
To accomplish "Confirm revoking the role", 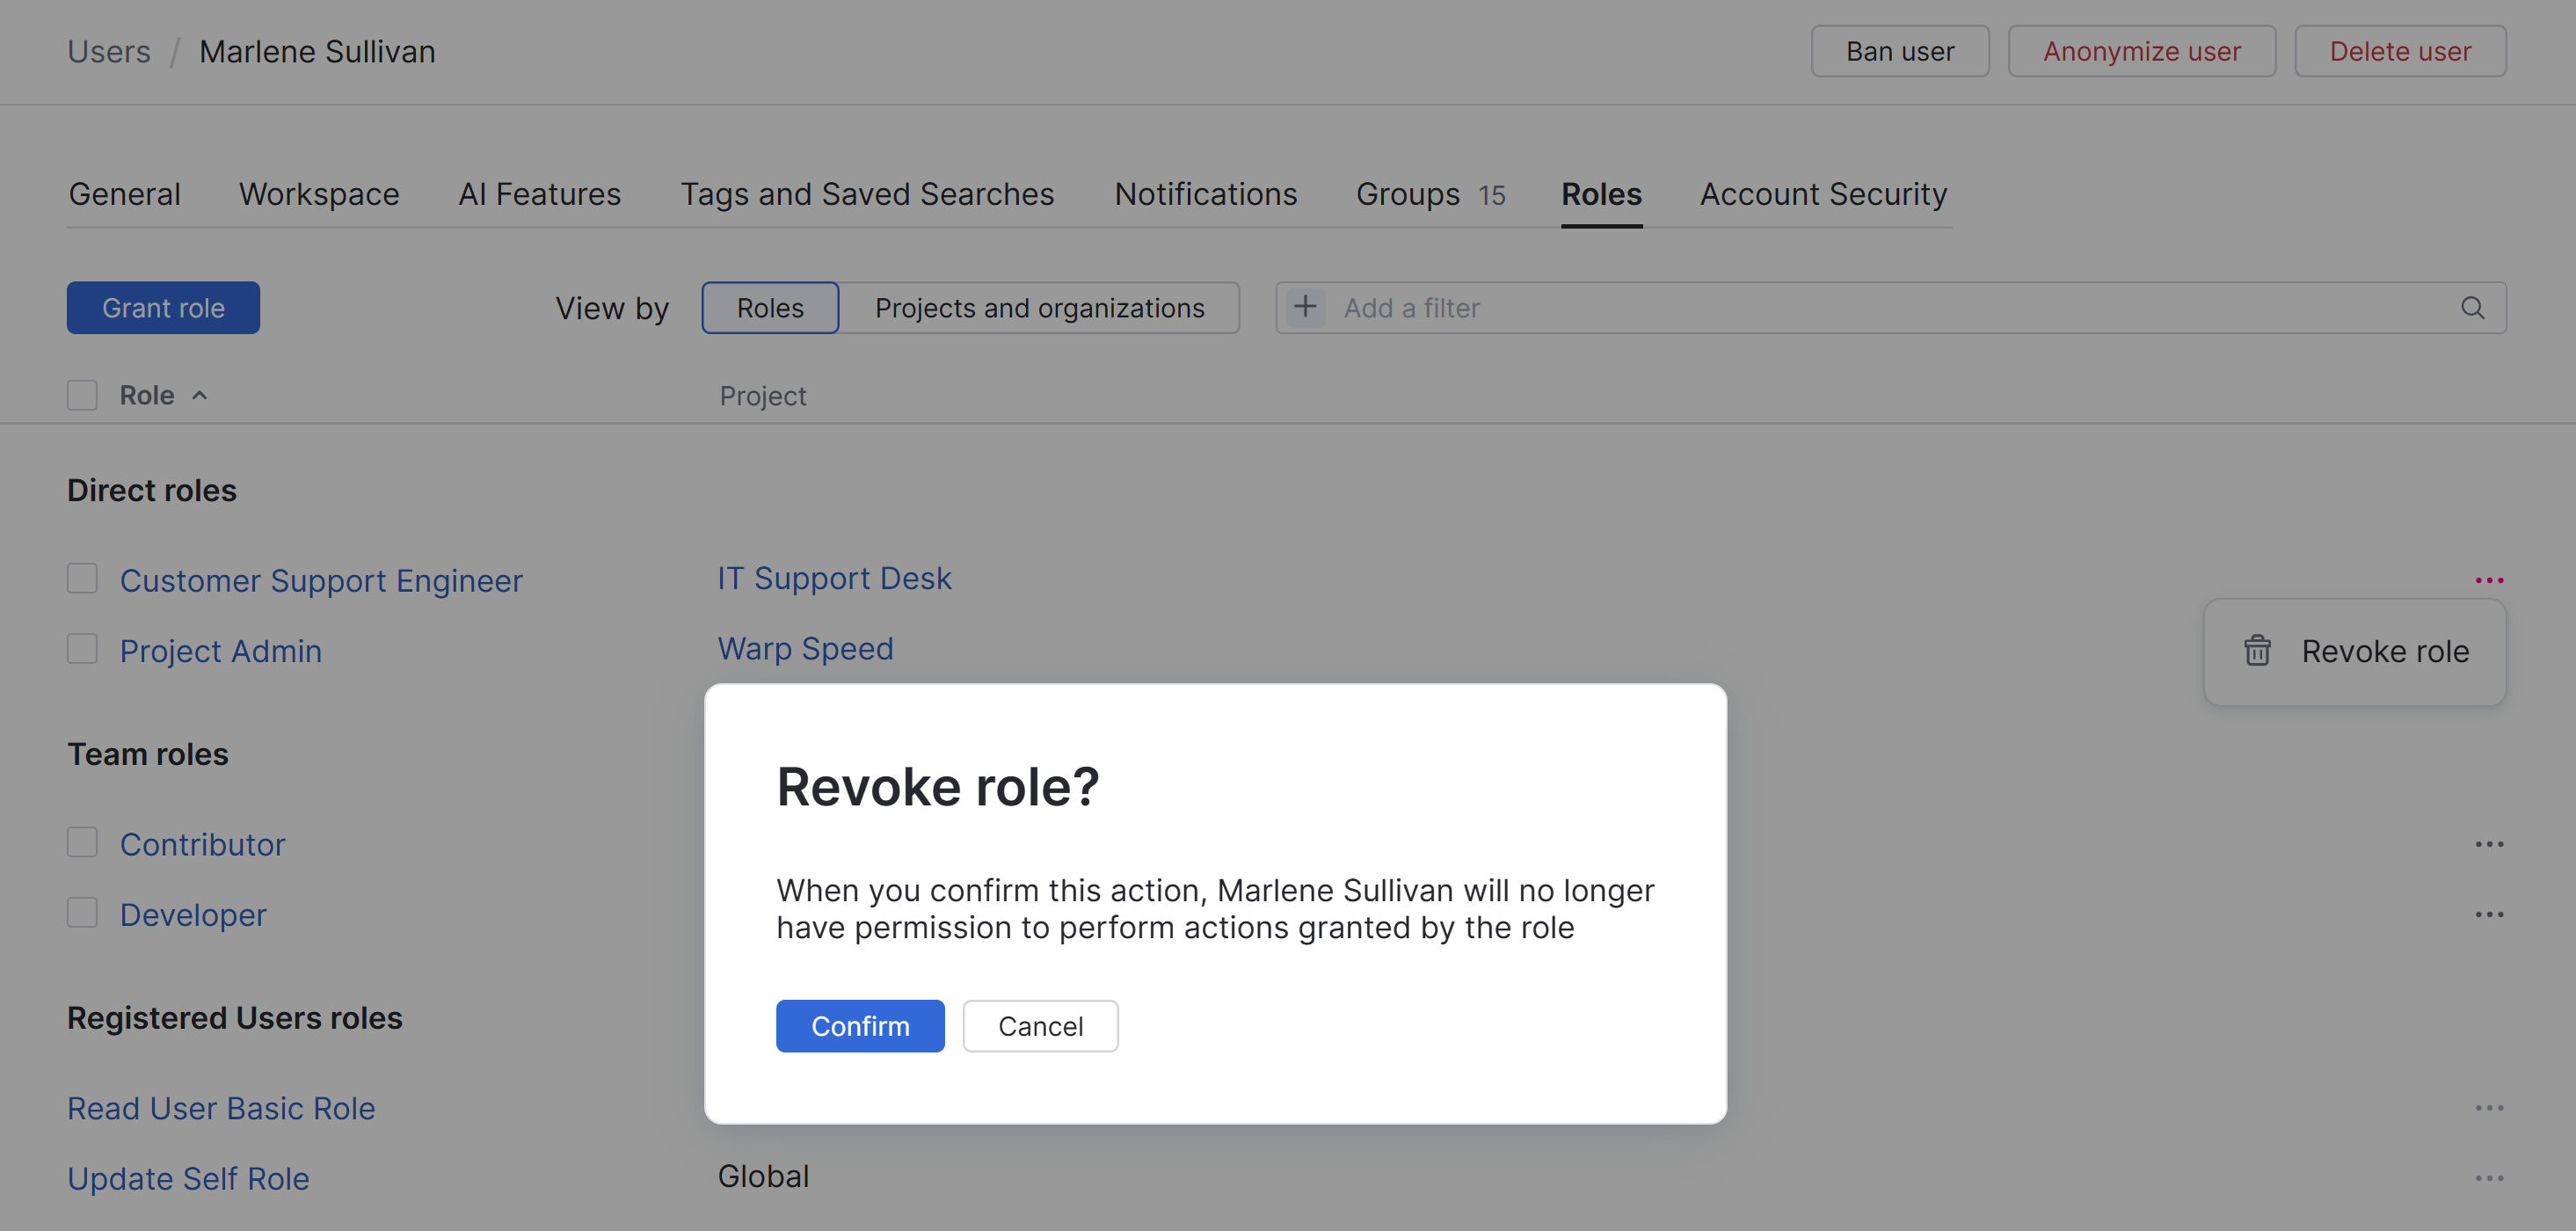I will pyautogui.click(x=860, y=1026).
